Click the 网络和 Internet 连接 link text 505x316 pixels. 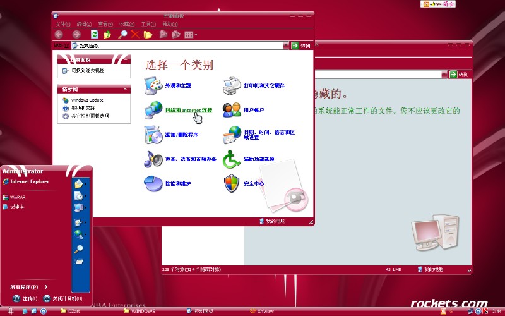(x=189, y=110)
